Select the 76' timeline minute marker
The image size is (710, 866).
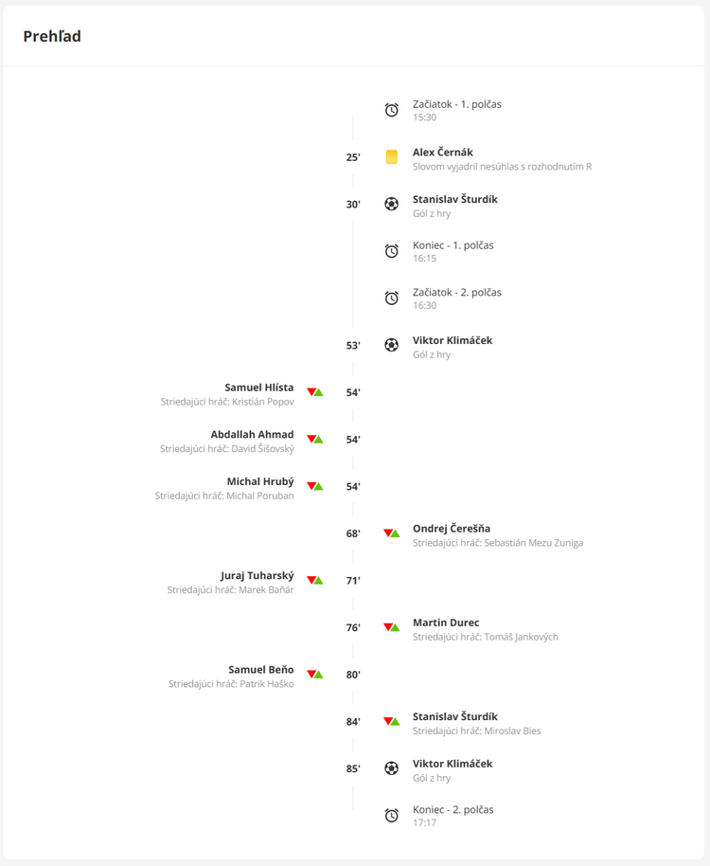(353, 627)
